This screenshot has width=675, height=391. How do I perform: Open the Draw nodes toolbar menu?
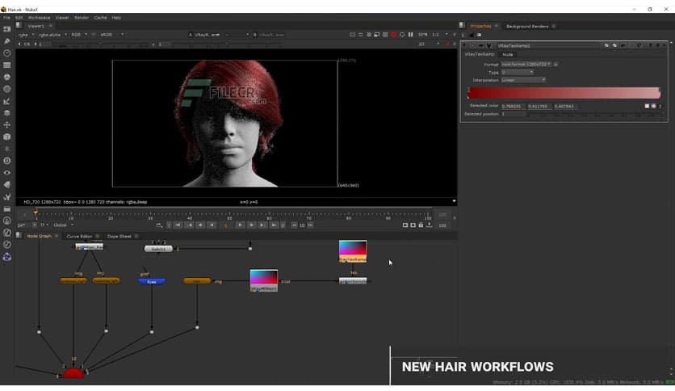(7, 41)
